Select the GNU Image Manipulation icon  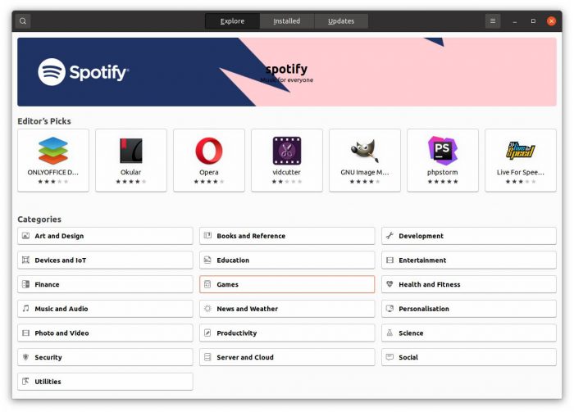coord(365,151)
